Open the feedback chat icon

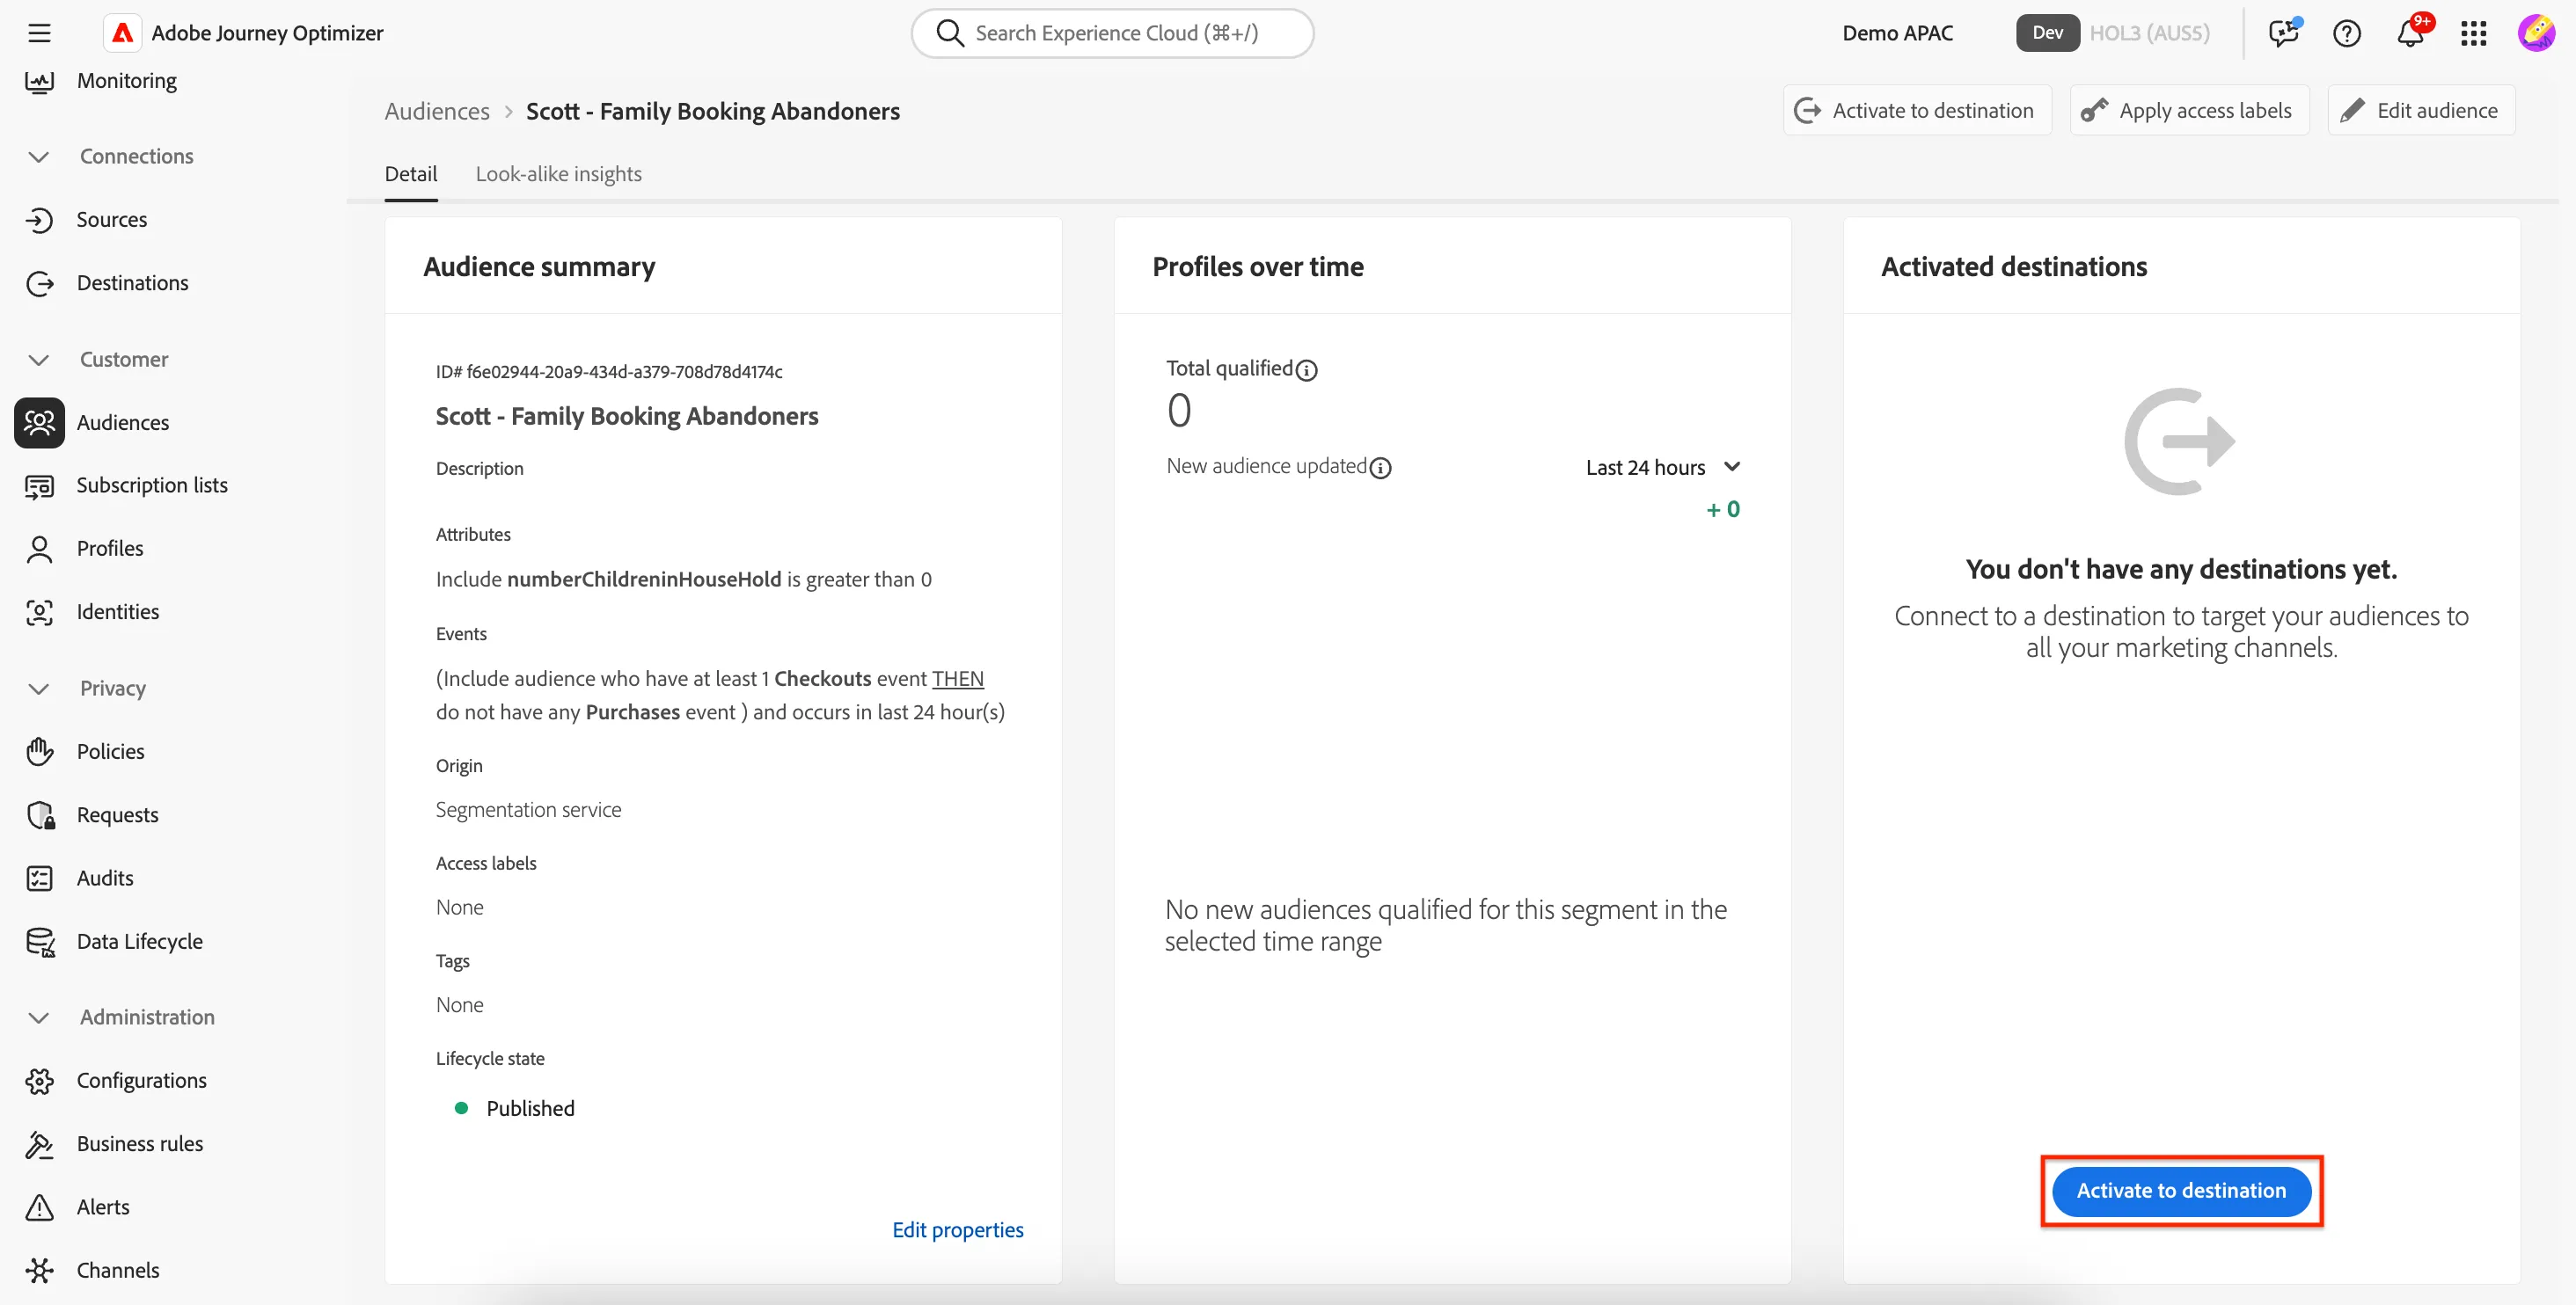[x=2284, y=33]
